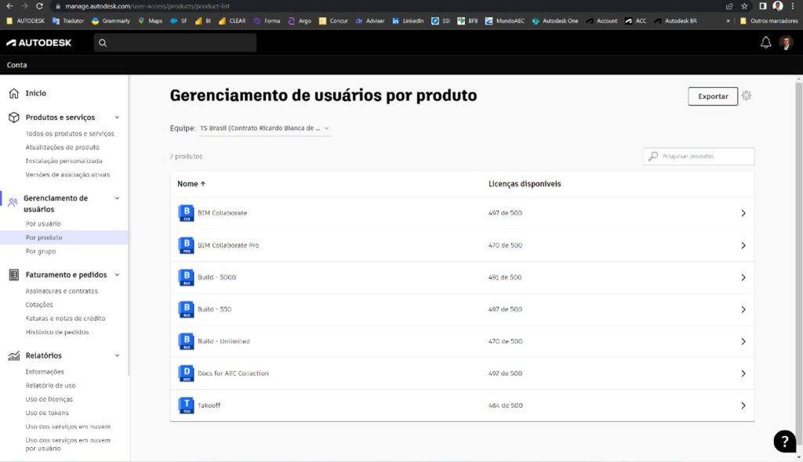Viewport: 803px width, 462px height.
Task: Click the BIM Collaborate Pro product icon
Action: coord(186,245)
